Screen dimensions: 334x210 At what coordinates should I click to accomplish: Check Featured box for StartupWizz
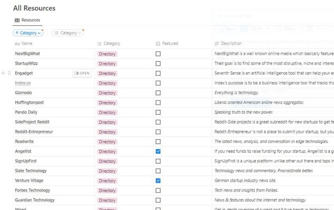[x=158, y=64]
